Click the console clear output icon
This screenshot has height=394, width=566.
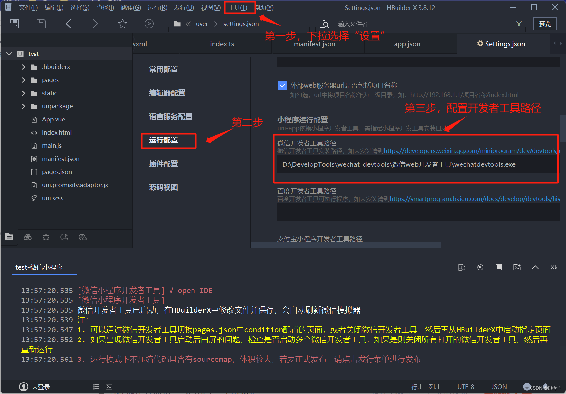(517, 267)
